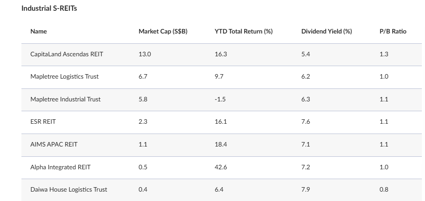The height and width of the screenshot is (201, 425).
Task: Select the Dividend Yield (%) column header
Action: click(x=326, y=31)
